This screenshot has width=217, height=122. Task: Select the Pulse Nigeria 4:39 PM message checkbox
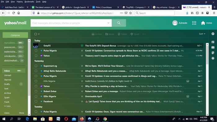pyautogui.click(x=36, y=50)
